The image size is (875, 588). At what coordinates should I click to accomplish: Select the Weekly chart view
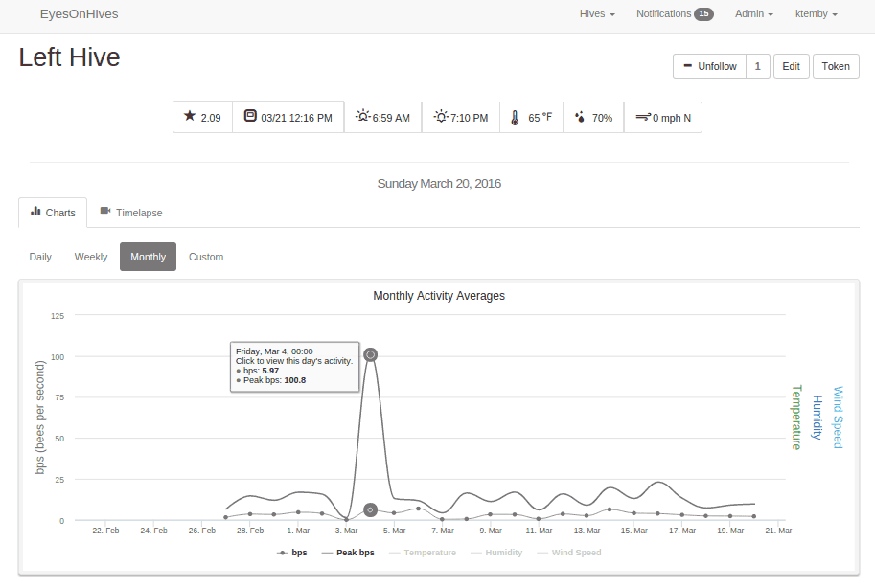pyautogui.click(x=91, y=257)
